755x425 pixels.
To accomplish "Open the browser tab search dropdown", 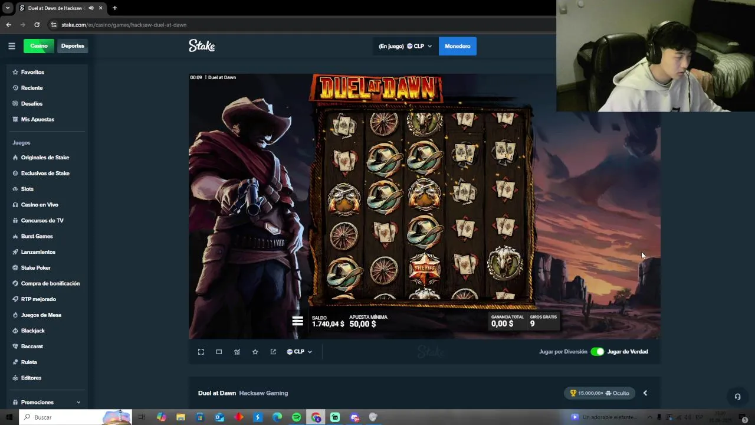I will pos(7,8).
